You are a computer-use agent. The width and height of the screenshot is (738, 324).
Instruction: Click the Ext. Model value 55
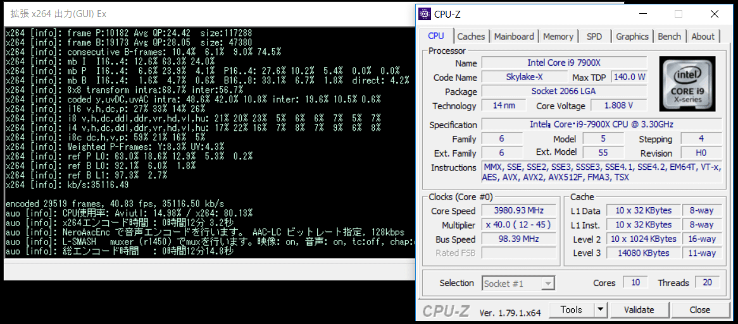603,153
